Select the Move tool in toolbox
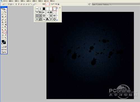 point(5,12)
